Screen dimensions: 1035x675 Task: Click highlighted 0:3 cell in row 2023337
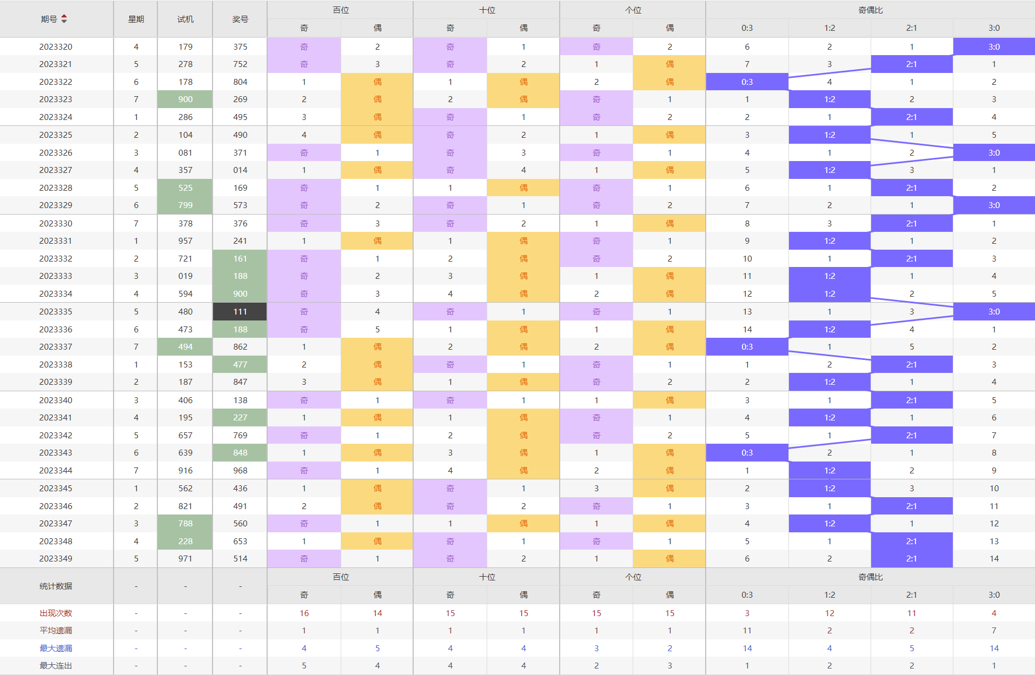[x=747, y=347]
